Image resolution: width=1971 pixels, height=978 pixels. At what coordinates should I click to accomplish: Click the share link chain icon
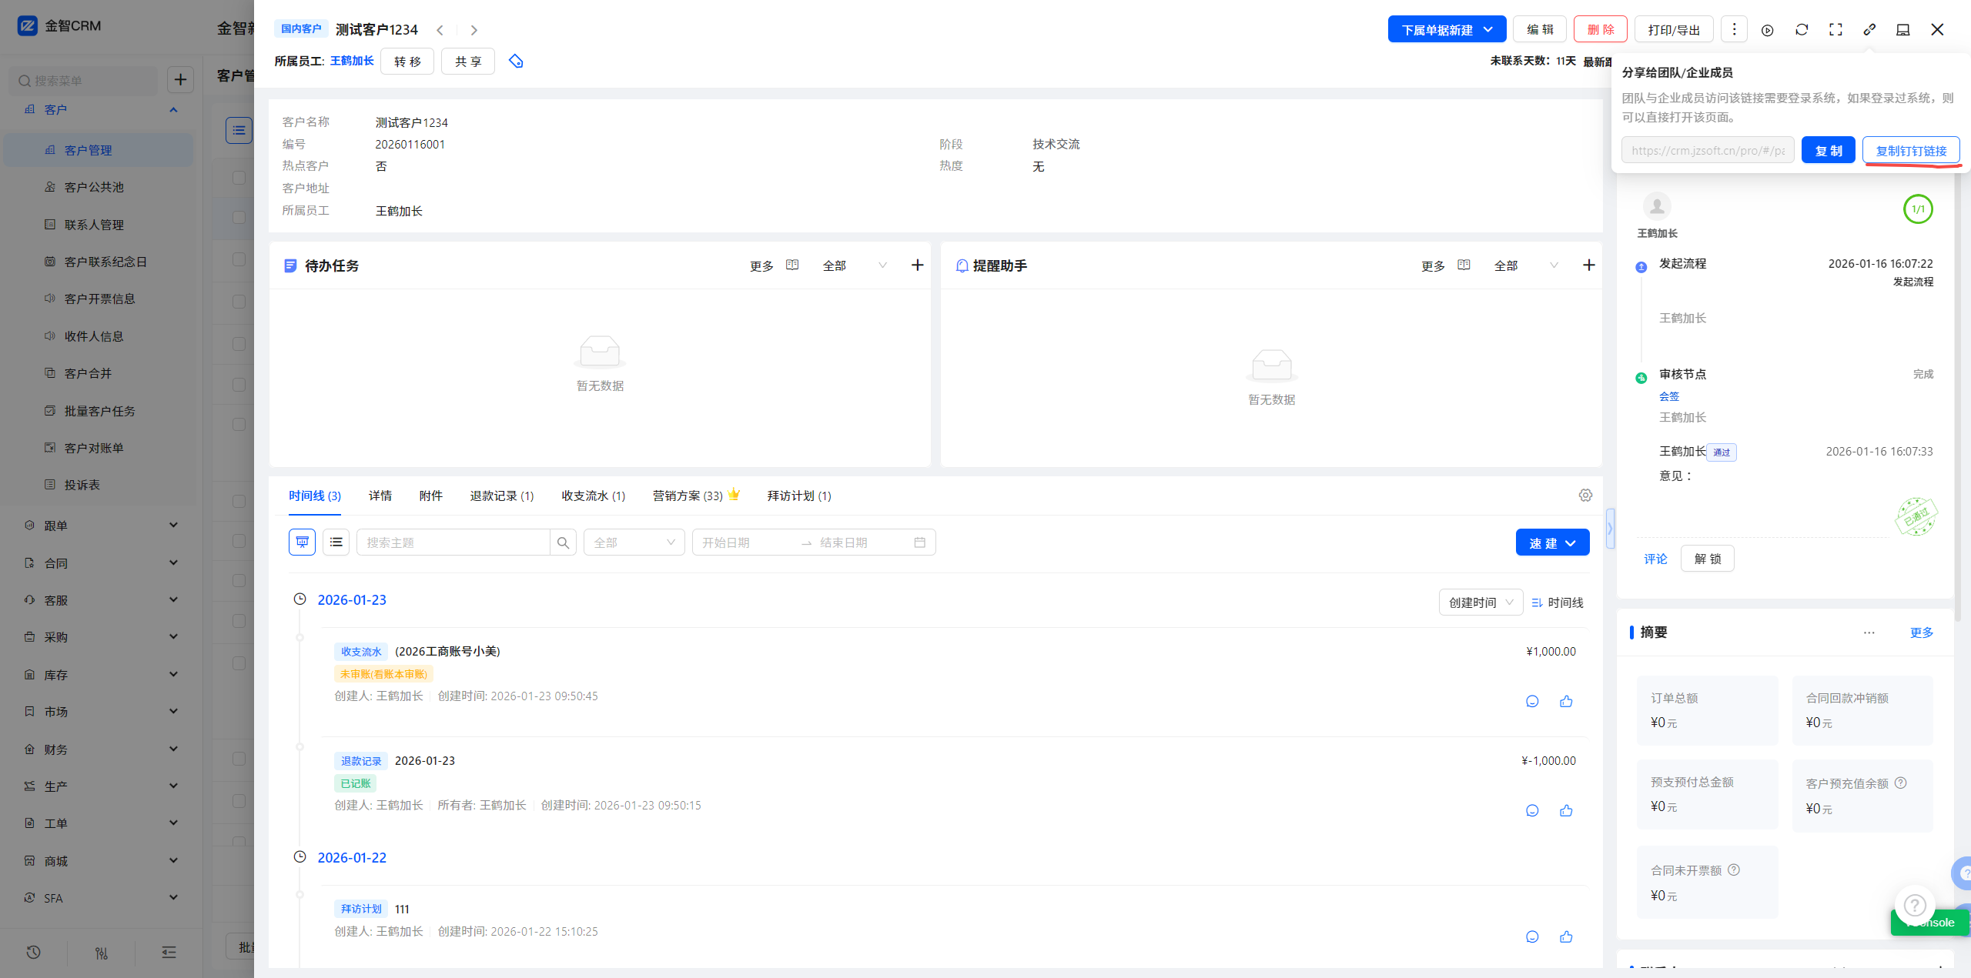[1869, 30]
